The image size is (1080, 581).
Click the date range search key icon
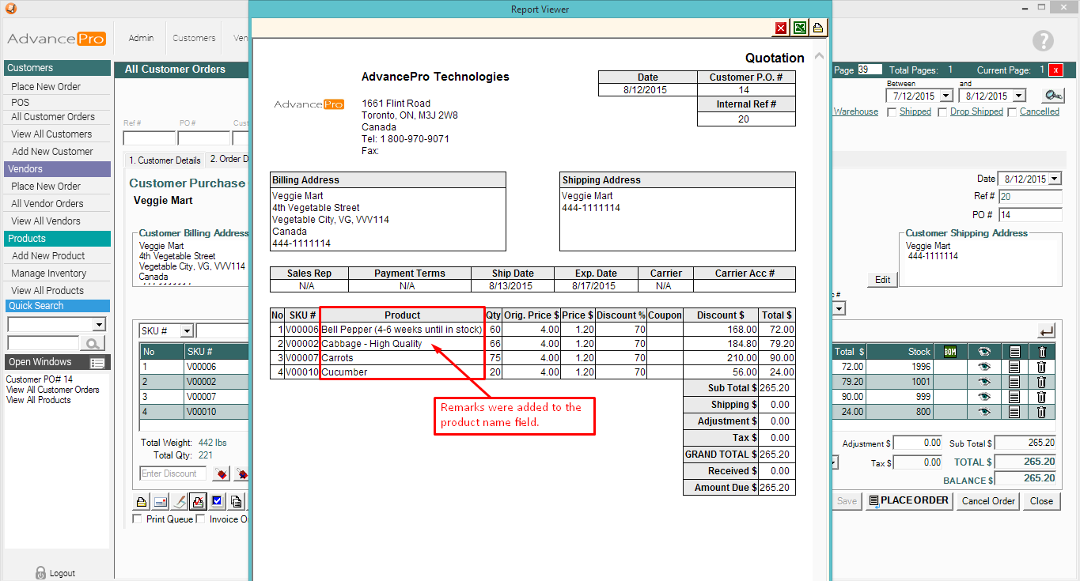tap(1052, 96)
